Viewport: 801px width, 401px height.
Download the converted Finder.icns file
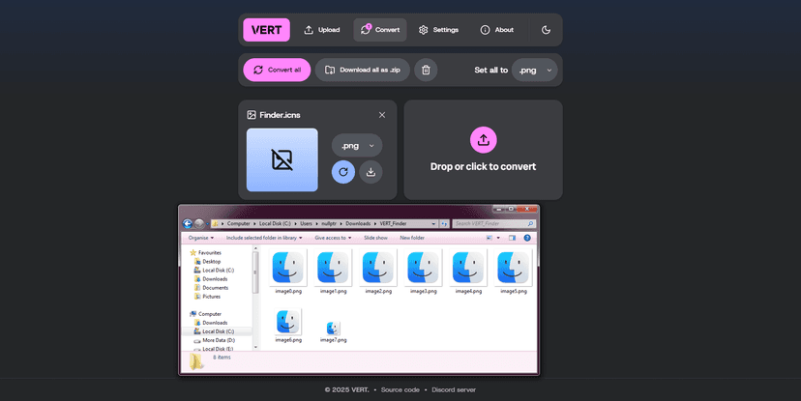(x=371, y=172)
